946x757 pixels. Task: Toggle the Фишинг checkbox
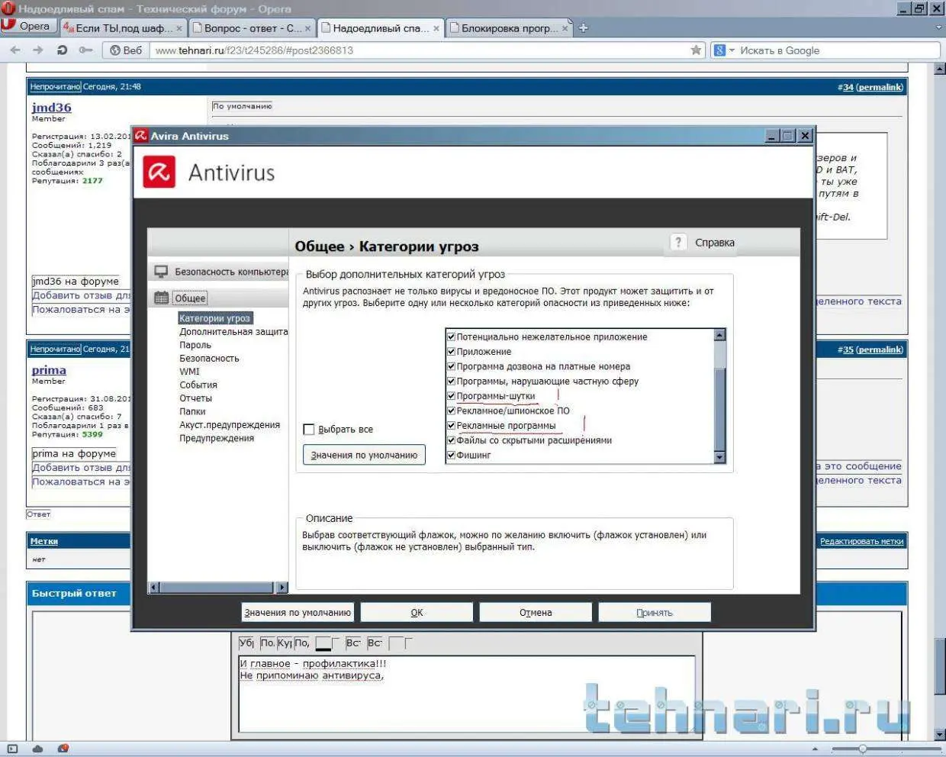(451, 455)
